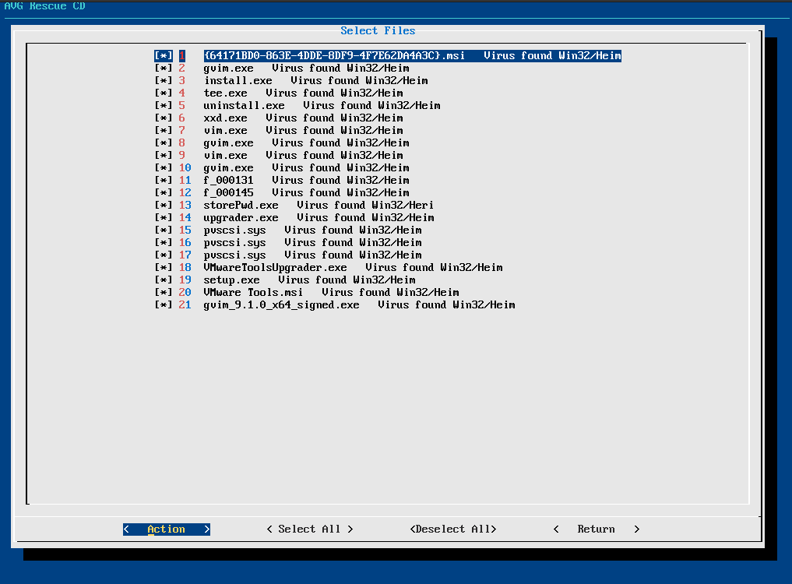Click the pvscsi.sys name on row 16
This screenshot has height=584, width=792.
tap(235, 242)
